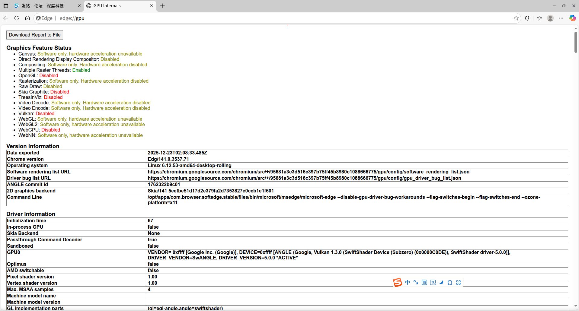
Task: Click the ANGLE commit id value 1762322b9c01
Action: [x=164, y=185]
